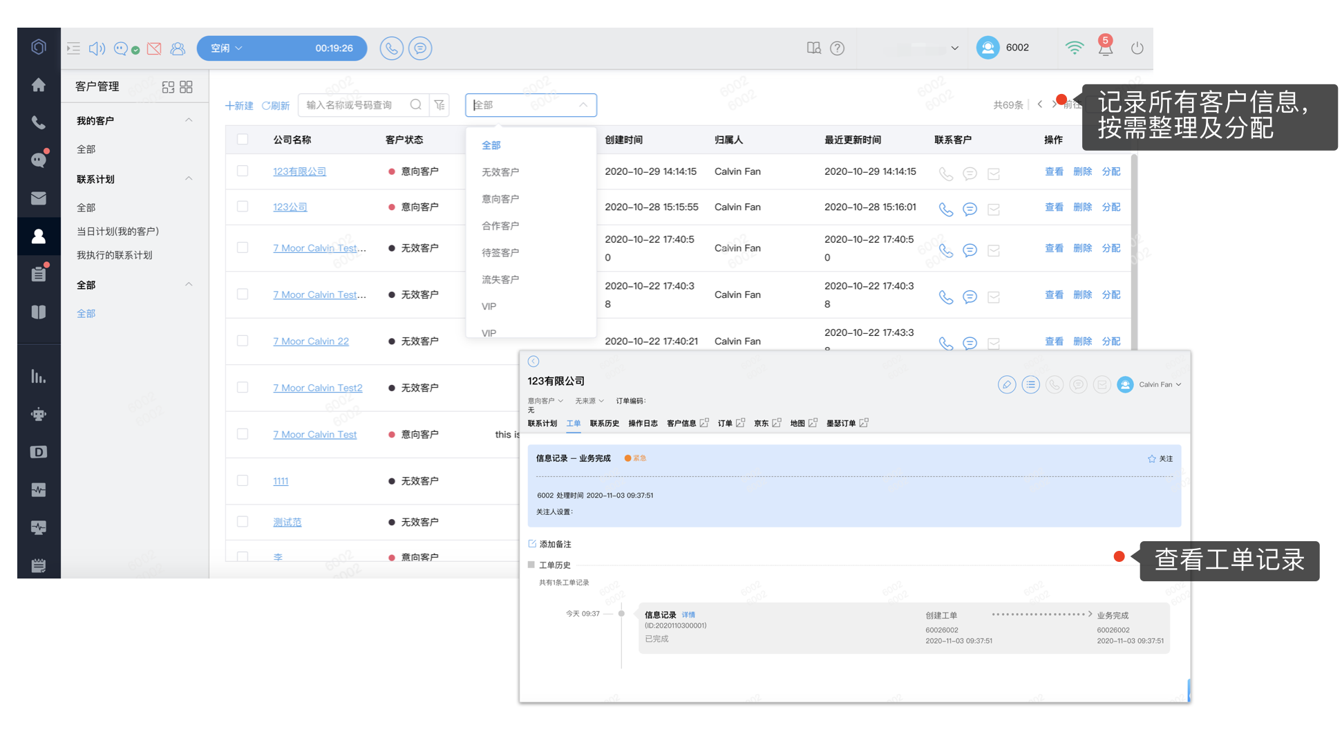Collapse the 全部 section in left panel
The height and width of the screenshot is (752, 1342).
tap(189, 285)
